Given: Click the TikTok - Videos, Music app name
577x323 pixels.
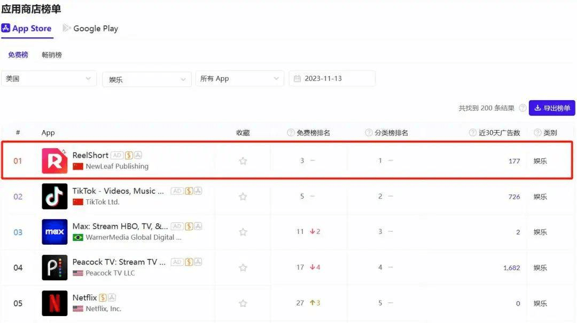Looking at the screenshot, I should pos(118,191).
